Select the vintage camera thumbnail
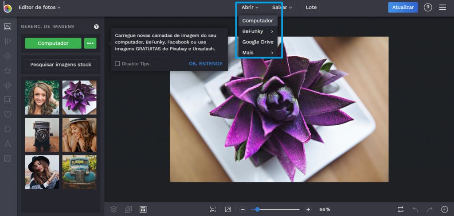The width and height of the screenshot is (454, 216). pyautogui.click(x=42, y=135)
